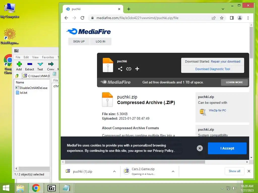Open a new Chrome tab
This screenshot has width=258, height=193.
[129, 9]
